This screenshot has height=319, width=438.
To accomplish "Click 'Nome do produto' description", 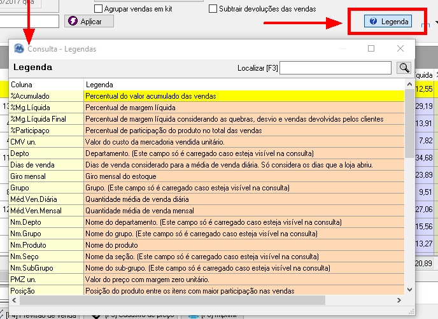I will pyautogui.click(x=111, y=245).
